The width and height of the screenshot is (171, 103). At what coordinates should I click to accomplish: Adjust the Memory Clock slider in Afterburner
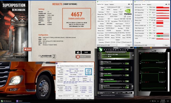pos(113,81)
